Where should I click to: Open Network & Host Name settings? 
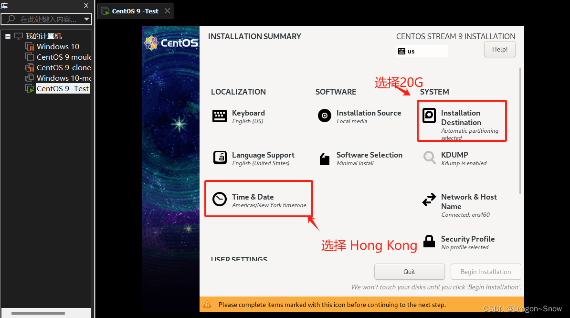pos(469,201)
